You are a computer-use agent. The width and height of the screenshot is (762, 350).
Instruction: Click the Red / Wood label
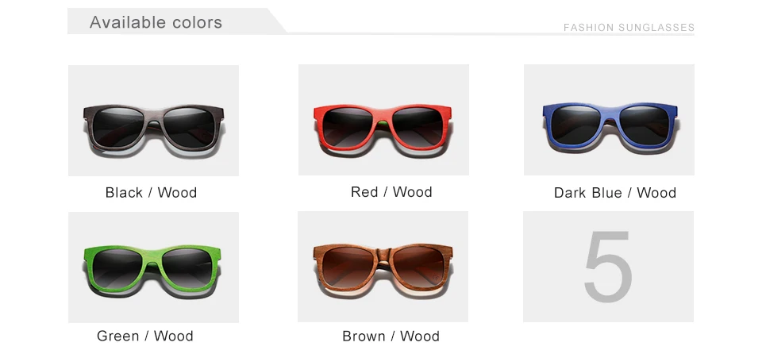(391, 192)
